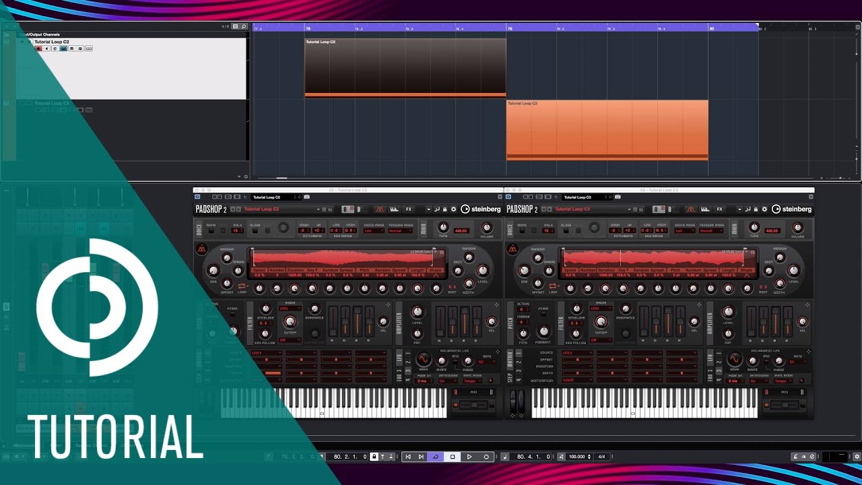The height and width of the screenshot is (485, 862).
Task: Click amplifier Pan knob in left Padshop
Action: (x=418, y=333)
